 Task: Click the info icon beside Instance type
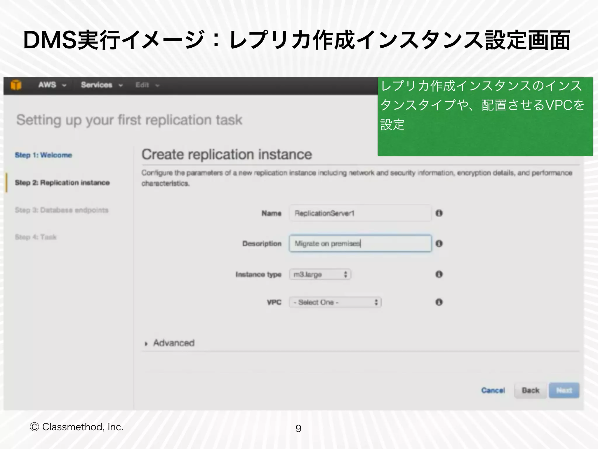coord(439,274)
